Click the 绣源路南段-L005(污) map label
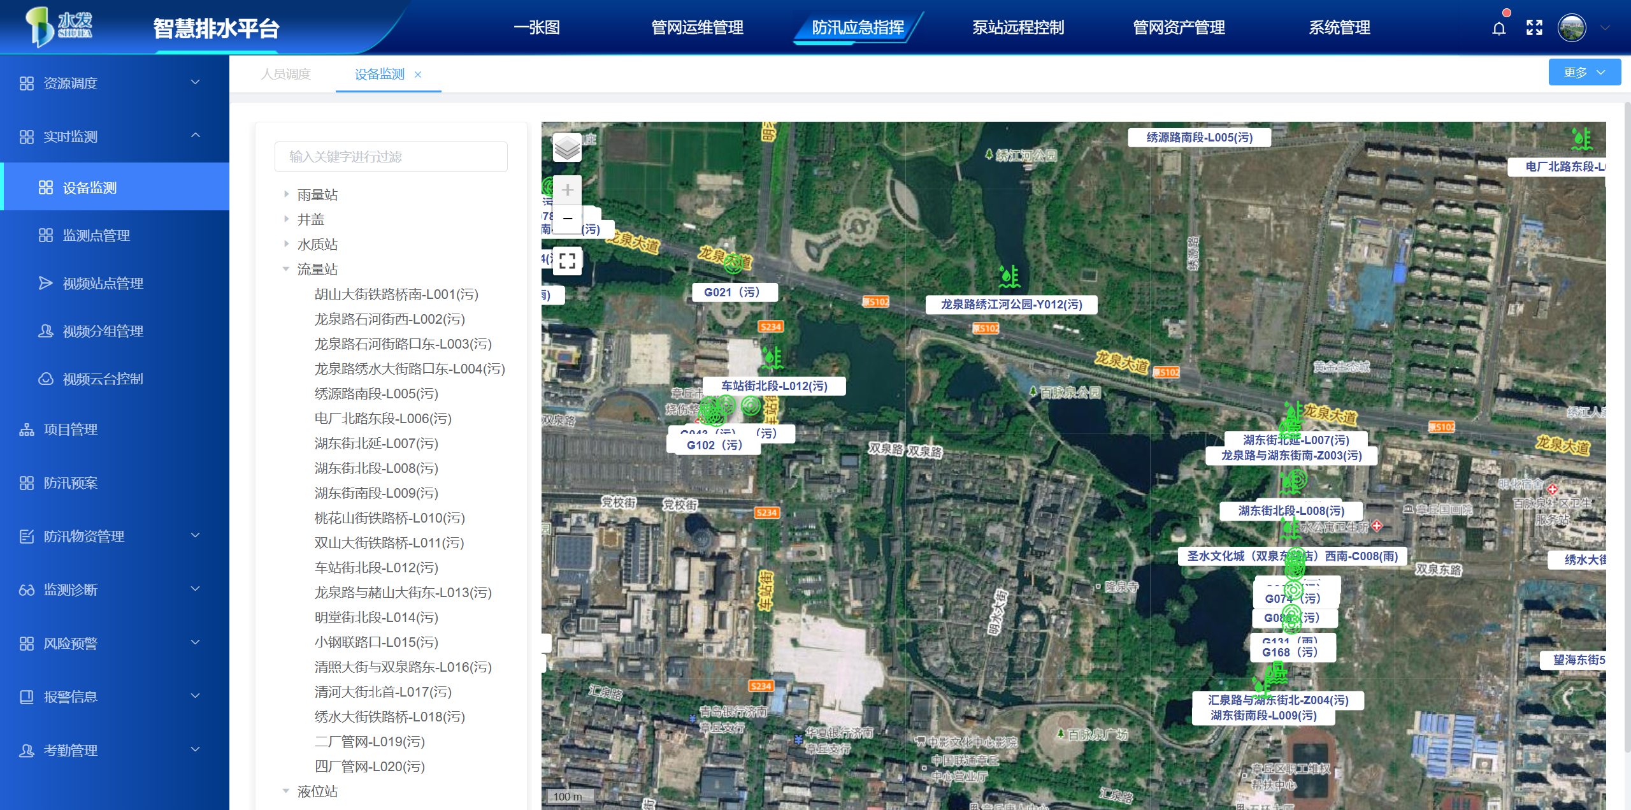This screenshot has width=1631, height=810. [1198, 138]
